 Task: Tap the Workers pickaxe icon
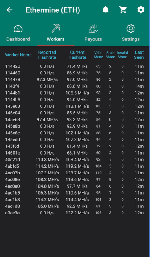pos(56,28)
